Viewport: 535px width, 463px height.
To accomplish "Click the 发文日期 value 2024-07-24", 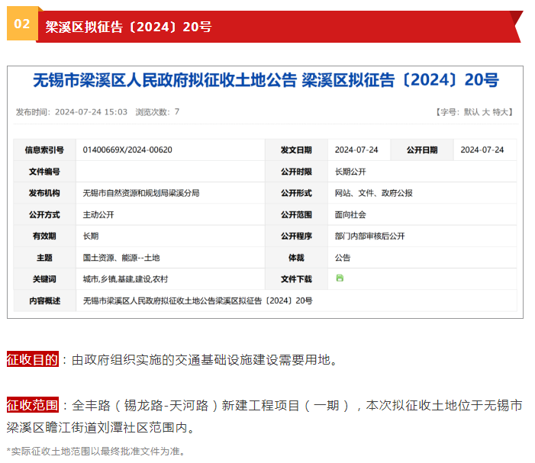I will click(x=356, y=150).
